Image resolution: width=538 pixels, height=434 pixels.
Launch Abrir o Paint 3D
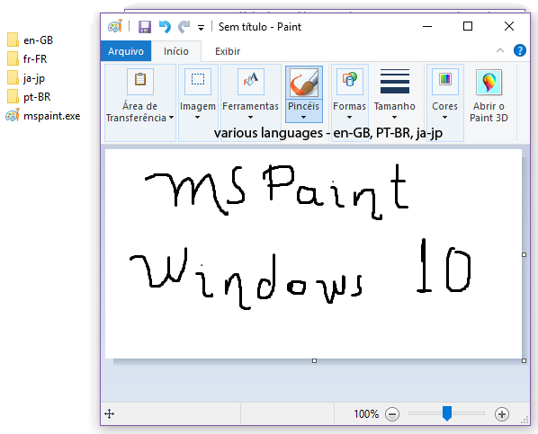point(489,95)
